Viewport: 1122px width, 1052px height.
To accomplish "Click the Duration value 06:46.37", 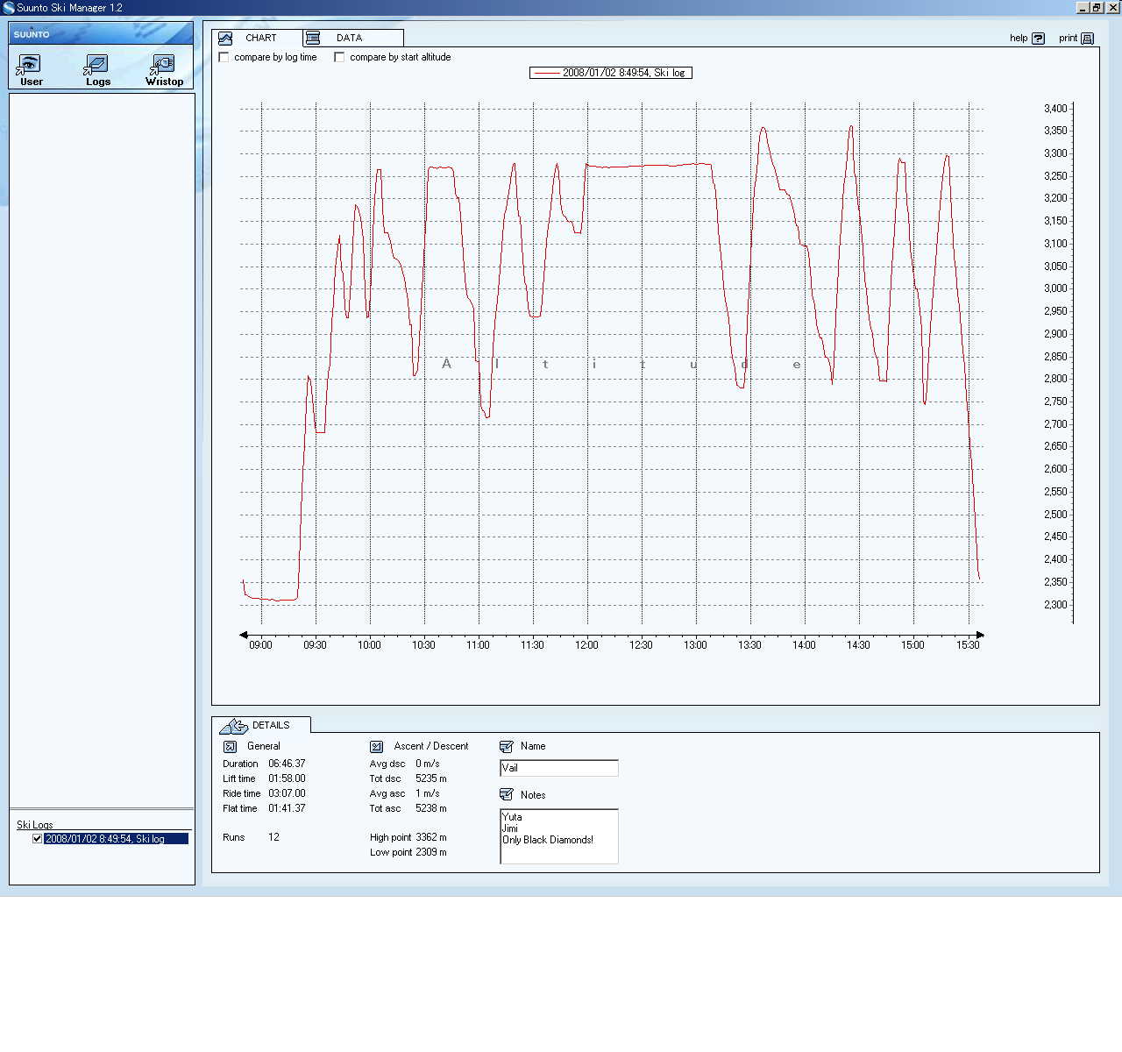I will point(287,764).
